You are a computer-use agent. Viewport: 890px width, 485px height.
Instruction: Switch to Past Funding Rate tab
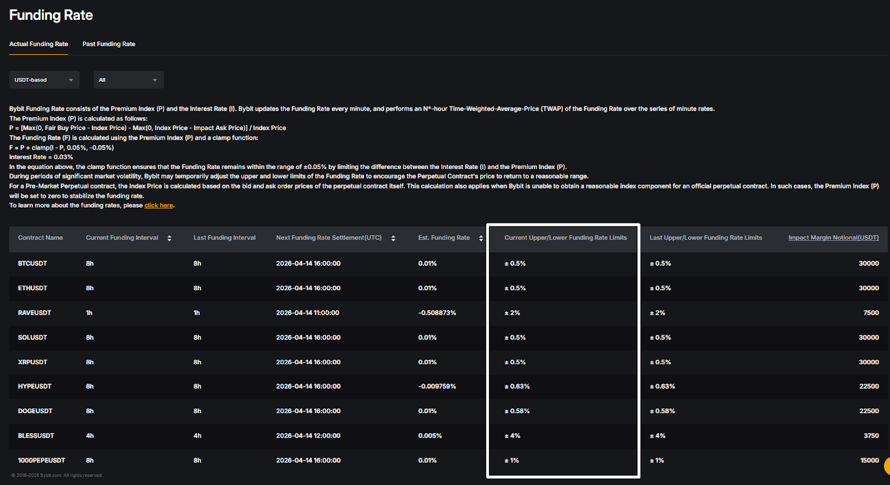[x=109, y=44]
